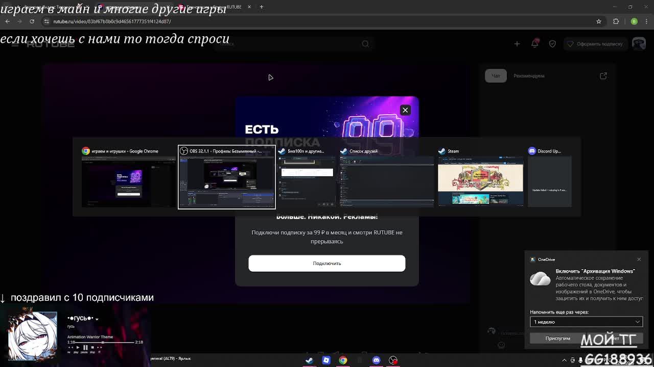The width and height of the screenshot is (654, 367).
Task: Close the RUTUBE browser tab
Action: [249, 7]
